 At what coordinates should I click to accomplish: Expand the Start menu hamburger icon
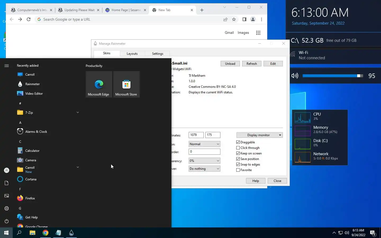[x=7, y=66]
